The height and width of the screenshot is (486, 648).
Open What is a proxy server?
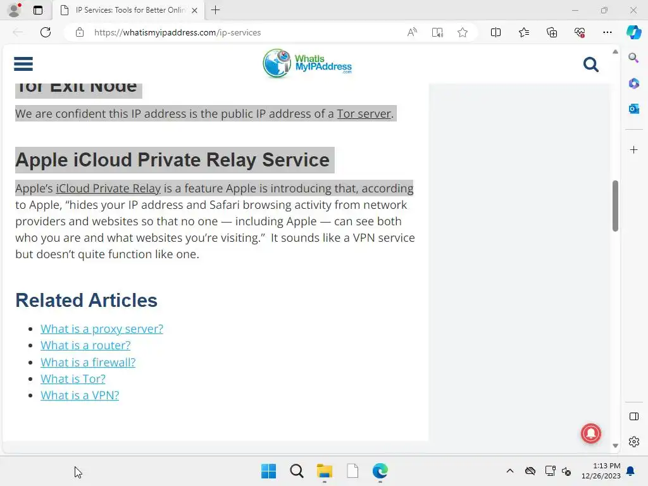click(x=102, y=329)
